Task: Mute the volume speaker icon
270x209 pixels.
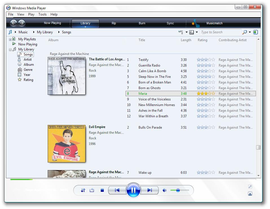Action: coord(164,190)
